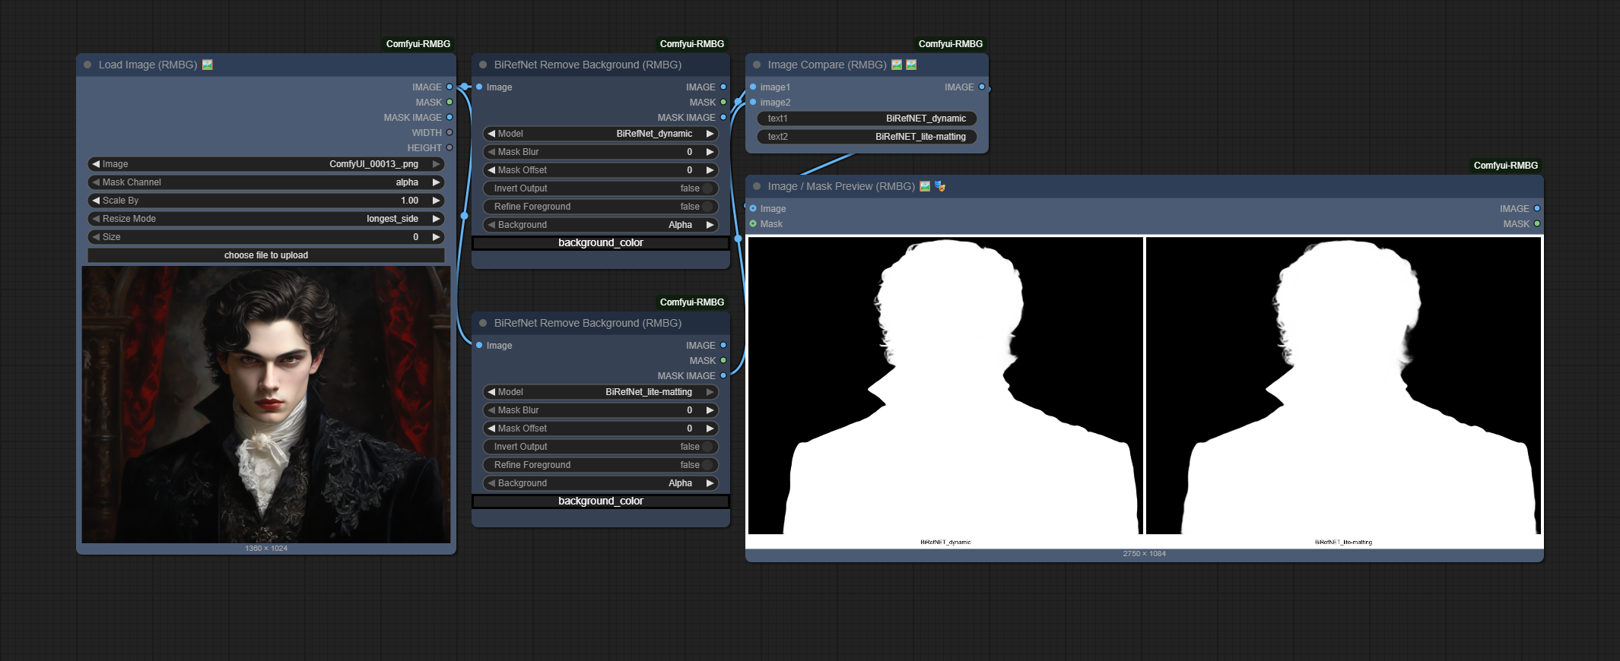Click the Image Compare node collapse dot
This screenshot has height=661, width=1620.
[x=757, y=65]
